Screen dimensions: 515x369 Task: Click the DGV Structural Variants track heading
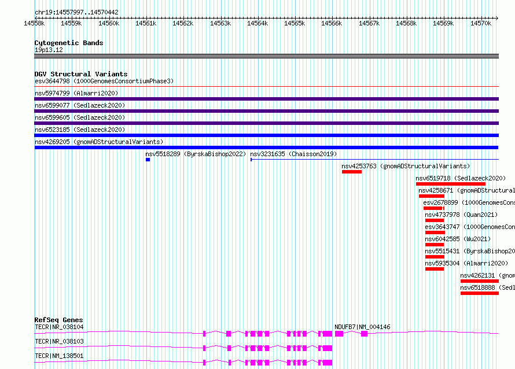[x=81, y=74]
